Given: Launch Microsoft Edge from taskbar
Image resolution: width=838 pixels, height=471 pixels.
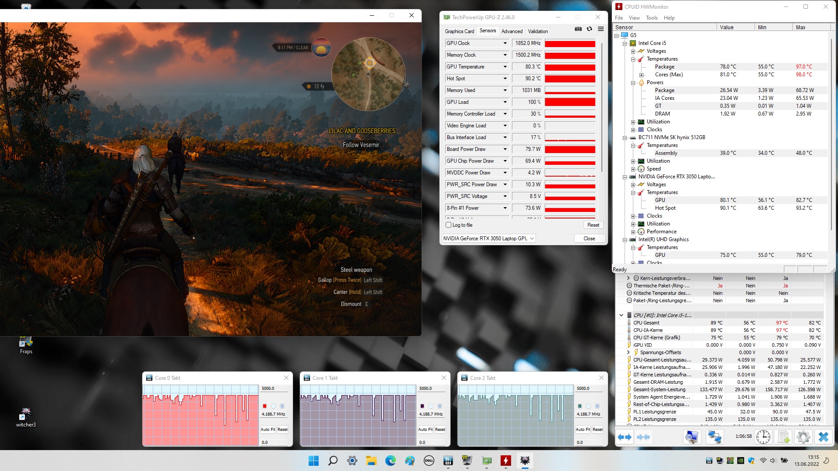Looking at the screenshot, I should [x=390, y=461].
